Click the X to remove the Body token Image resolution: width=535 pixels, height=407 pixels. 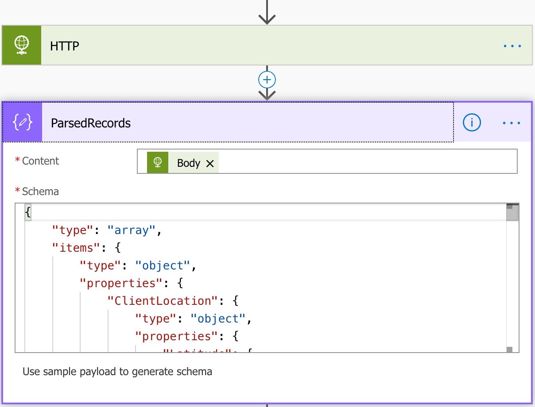coord(209,162)
